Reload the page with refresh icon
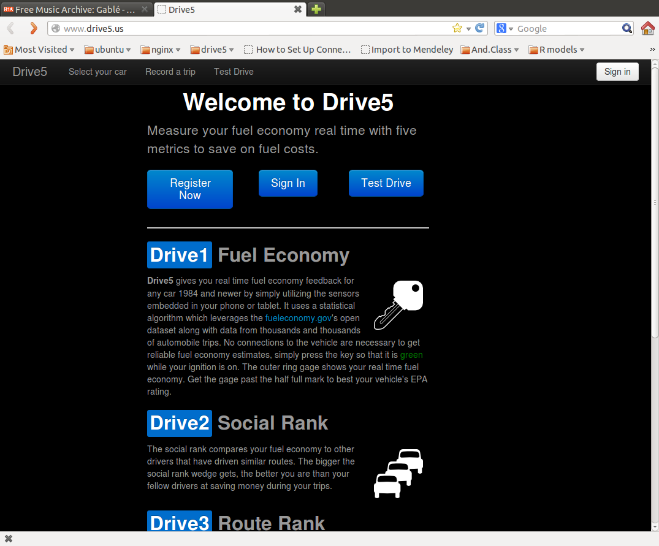 coord(480,28)
